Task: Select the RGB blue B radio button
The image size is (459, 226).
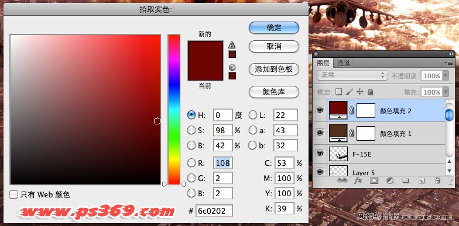Action: 191,193
